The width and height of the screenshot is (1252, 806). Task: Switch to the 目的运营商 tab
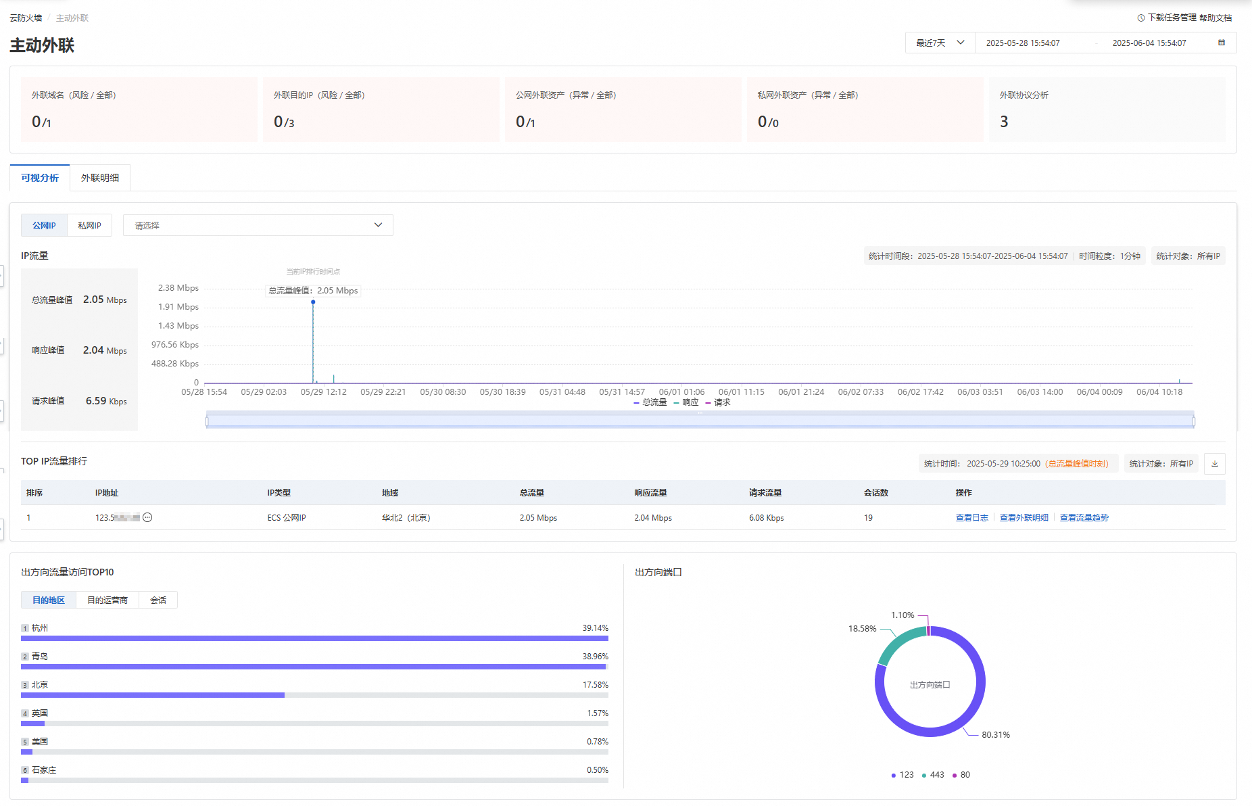pyautogui.click(x=107, y=600)
